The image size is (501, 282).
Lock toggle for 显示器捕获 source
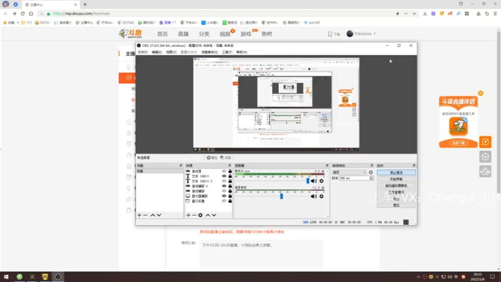click(230, 196)
